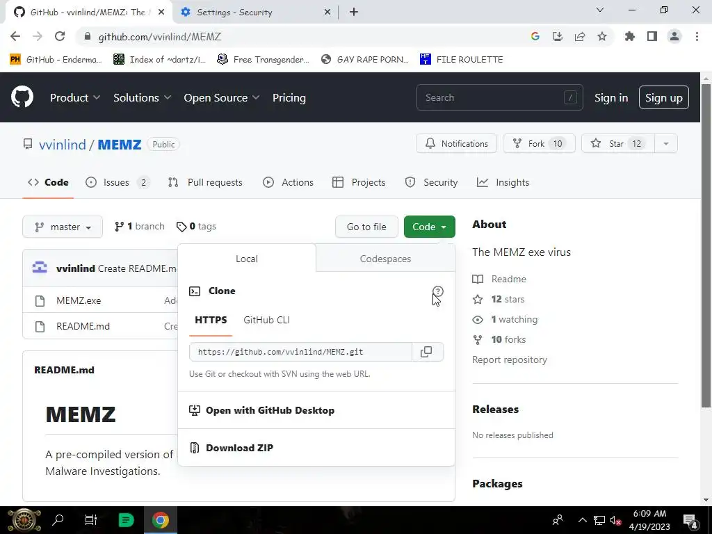Open the MEMZ.exe file
The image size is (712, 534).
pyautogui.click(x=79, y=300)
